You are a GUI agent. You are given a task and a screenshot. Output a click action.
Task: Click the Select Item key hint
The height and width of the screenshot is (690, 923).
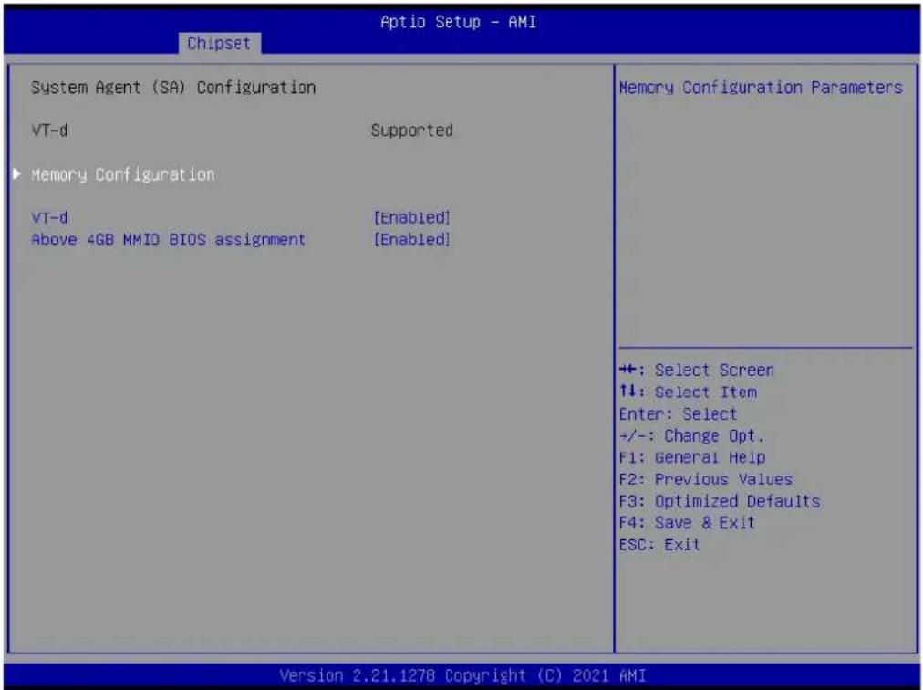688,392
